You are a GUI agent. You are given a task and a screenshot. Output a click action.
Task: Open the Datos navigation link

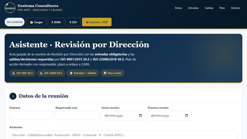click(x=178, y=8)
